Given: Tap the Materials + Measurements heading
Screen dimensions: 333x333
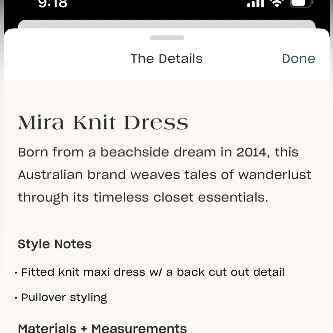Looking at the screenshot, I should coord(102,328).
